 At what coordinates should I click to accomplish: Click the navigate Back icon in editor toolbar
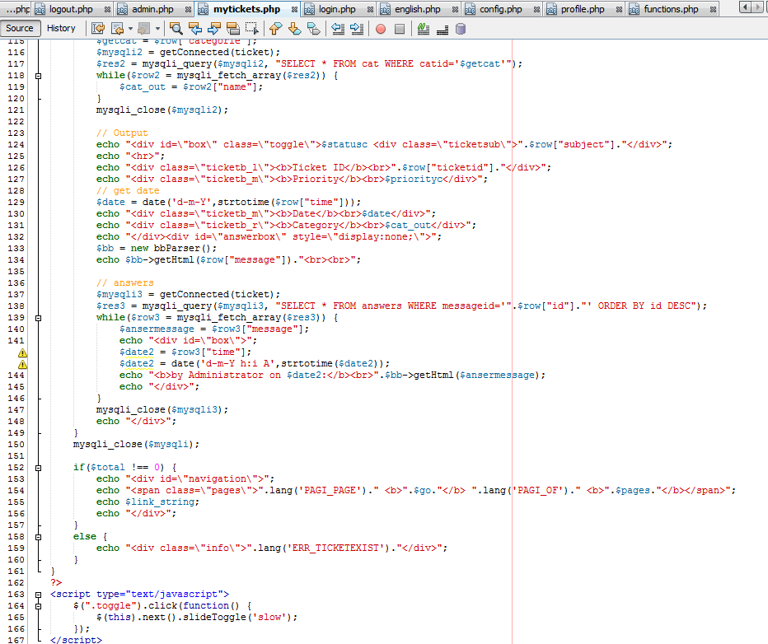118,29
